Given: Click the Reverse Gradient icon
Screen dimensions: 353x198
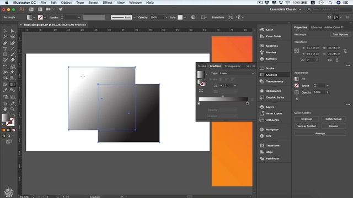Looking at the screenshot, I should click(x=201, y=90).
